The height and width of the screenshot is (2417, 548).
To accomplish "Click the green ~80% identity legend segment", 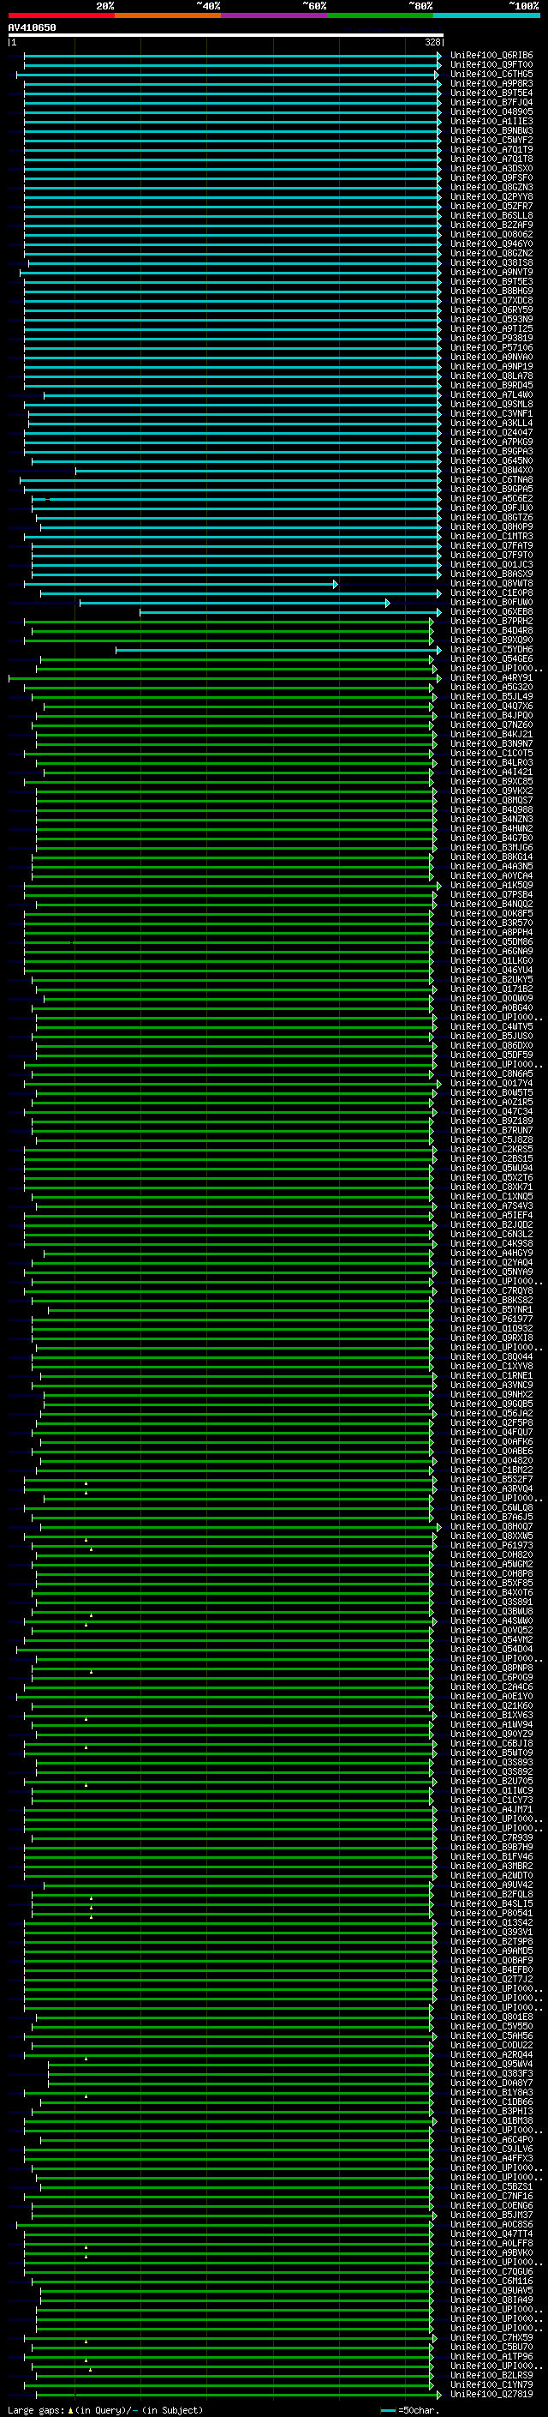I will point(379,15).
